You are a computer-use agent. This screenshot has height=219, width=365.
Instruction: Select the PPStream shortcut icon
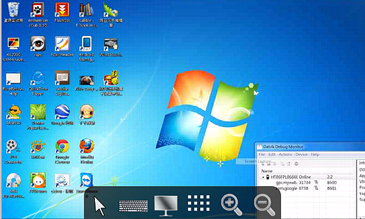click(38, 183)
